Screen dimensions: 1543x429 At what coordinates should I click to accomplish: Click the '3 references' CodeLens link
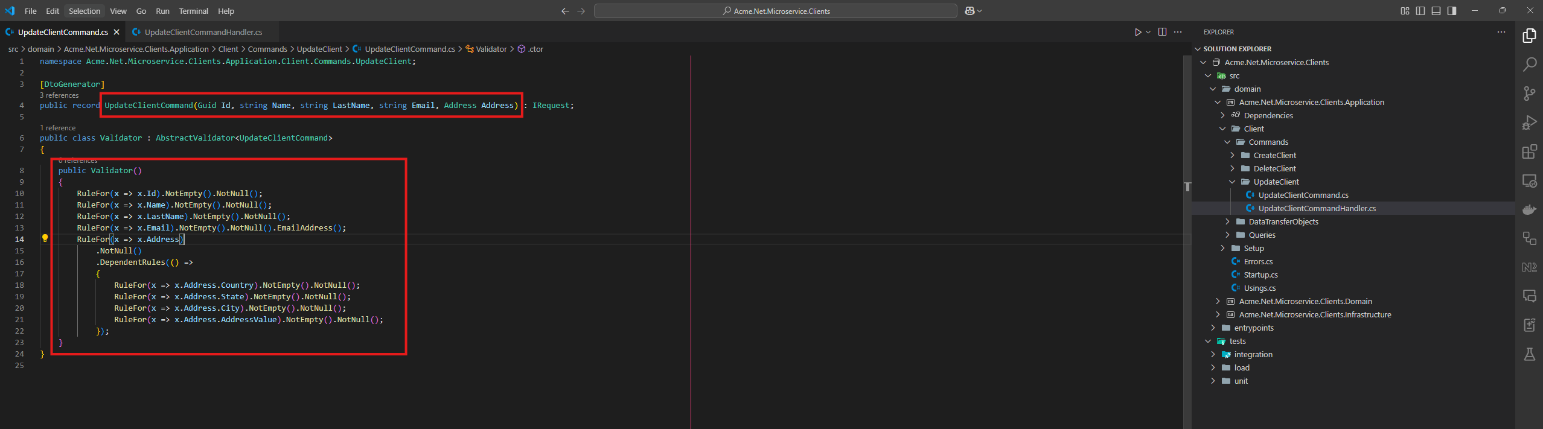[x=59, y=95]
